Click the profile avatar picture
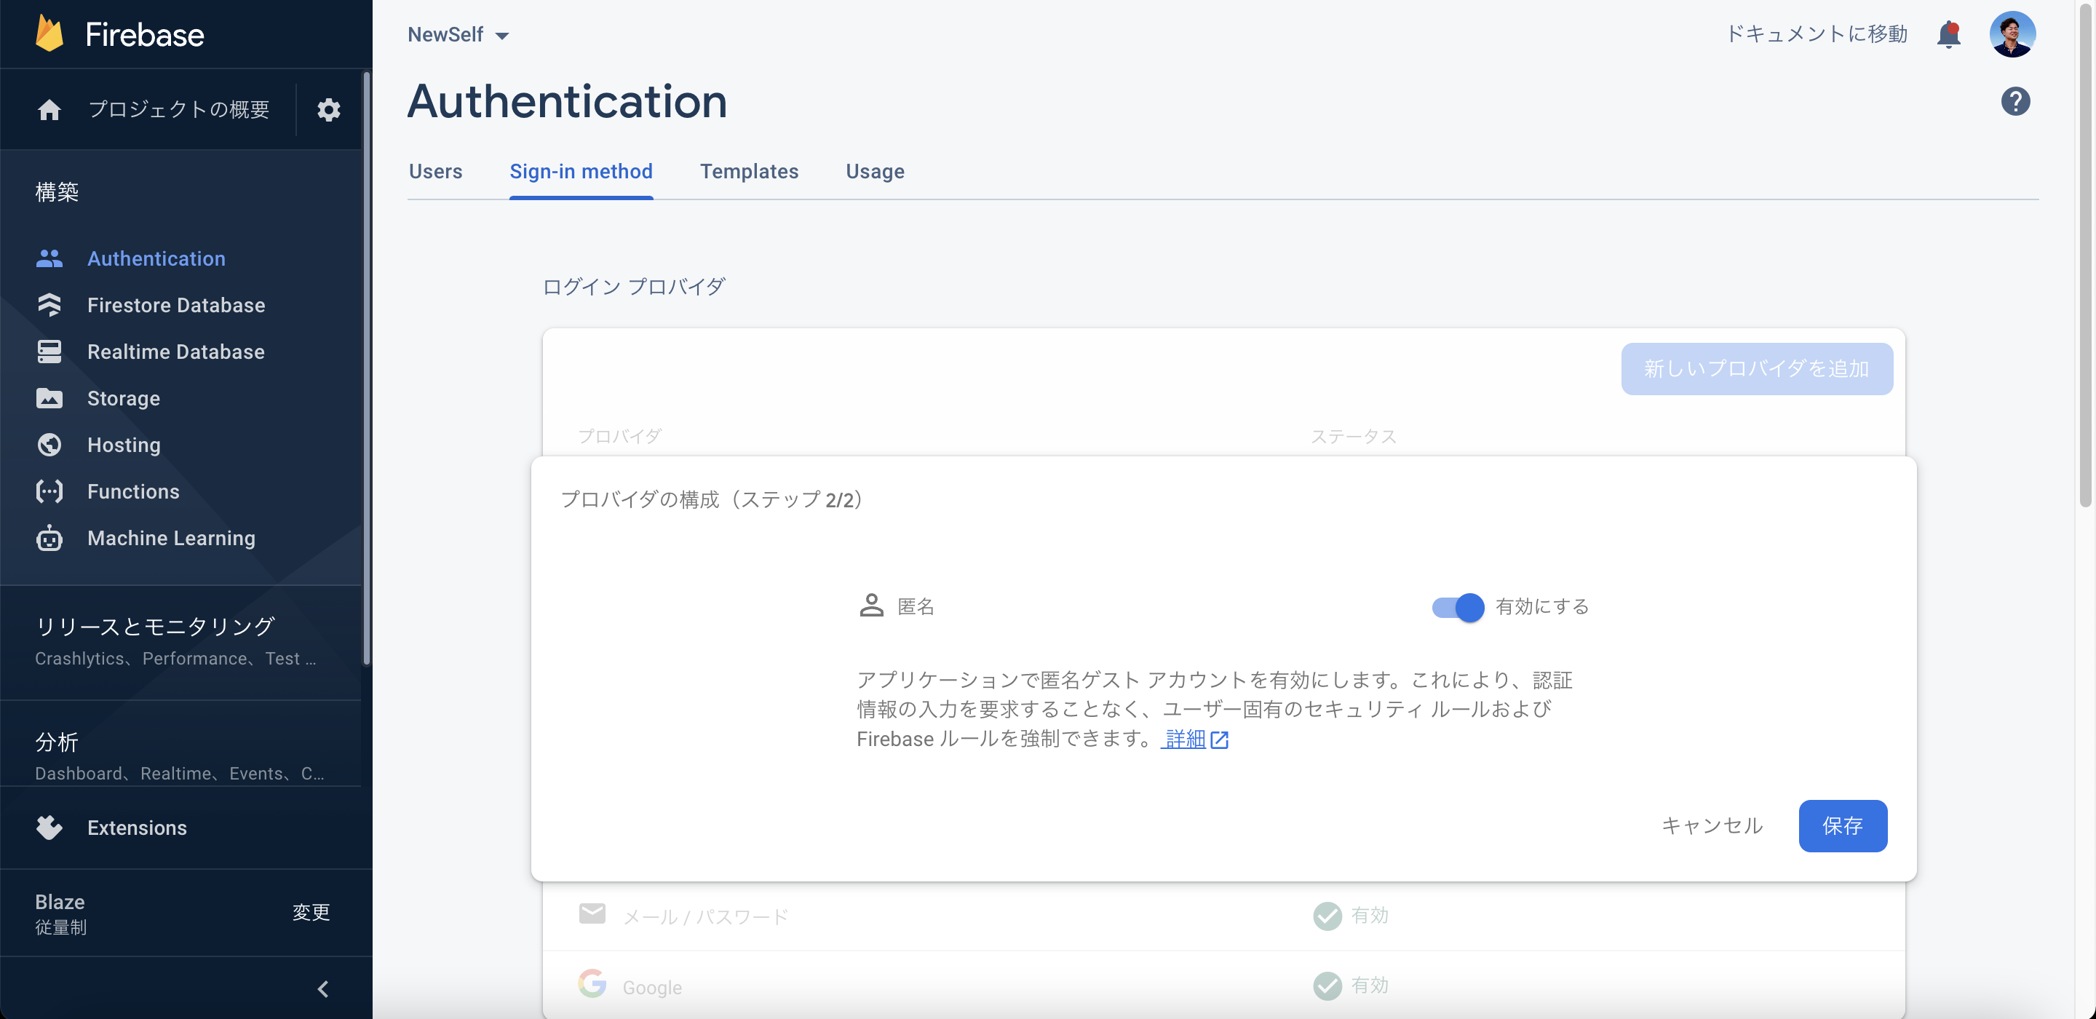 [2013, 33]
